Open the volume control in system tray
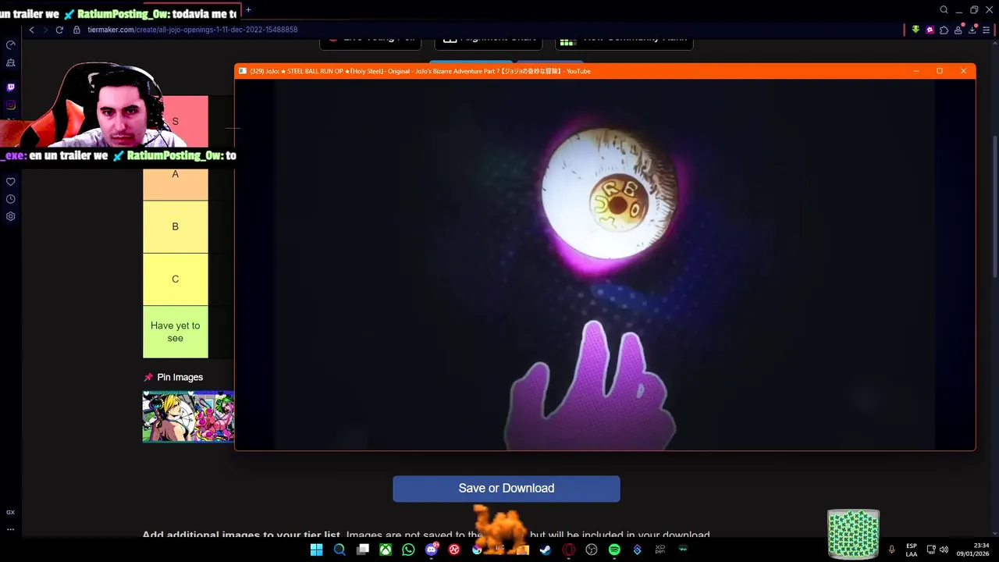999x562 pixels. pyautogui.click(x=944, y=550)
